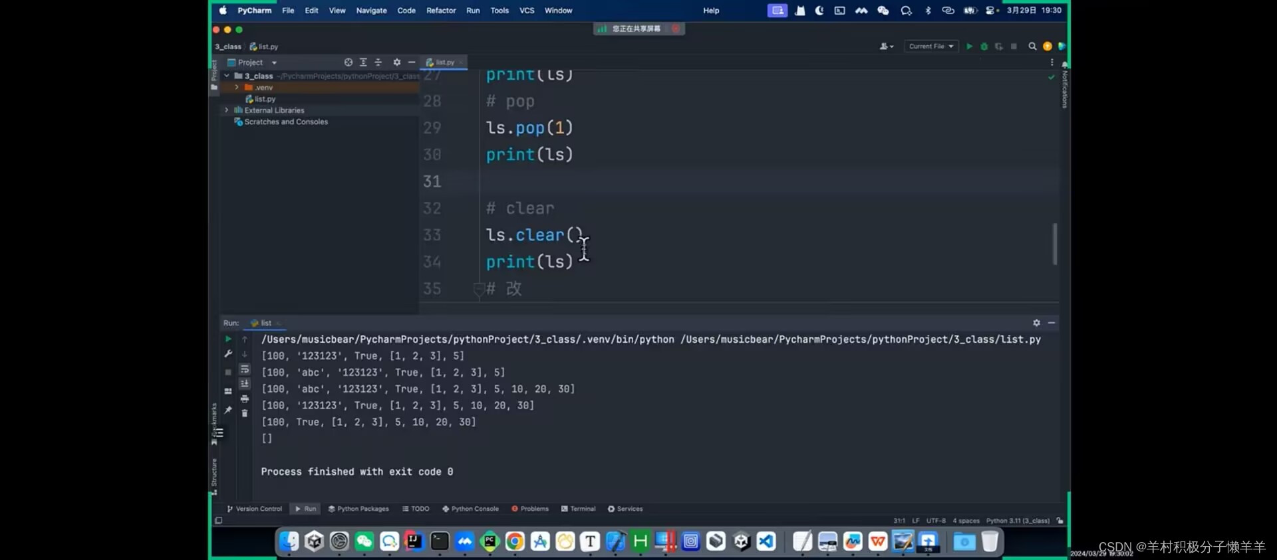Click the green inspection checkmark widget
Screen dimensions: 1277x560
coord(1052,77)
